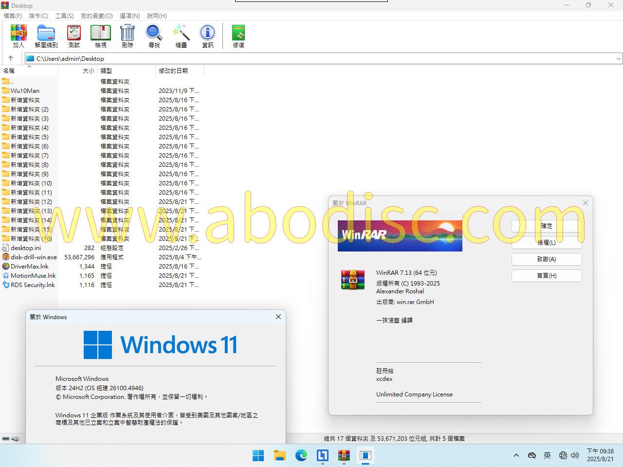Expand the address path dropdown
The height and width of the screenshot is (467, 623).
point(619,59)
